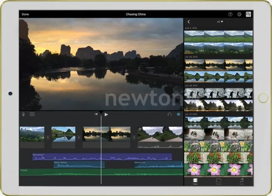Play the project preview
This screenshot has width=272, height=196.
click(106, 115)
